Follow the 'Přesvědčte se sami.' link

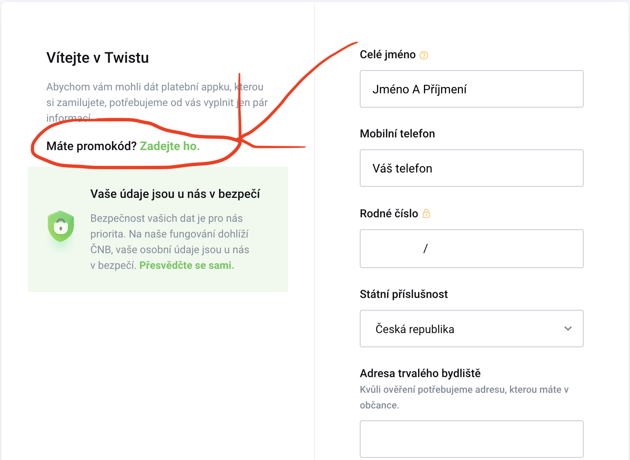pos(187,265)
